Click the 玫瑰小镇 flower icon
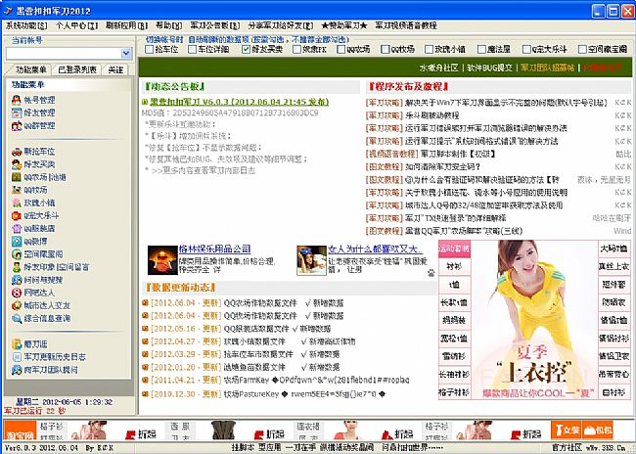 [17, 203]
